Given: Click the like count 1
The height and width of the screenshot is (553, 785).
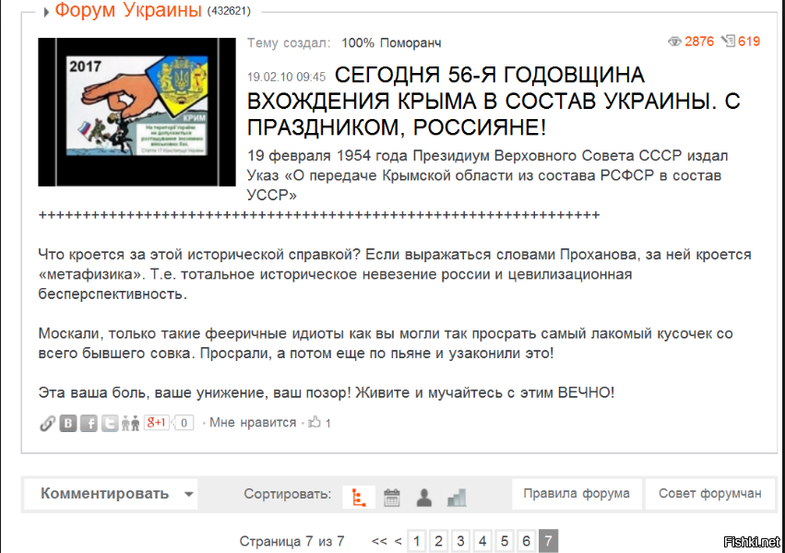Looking at the screenshot, I should (327, 423).
